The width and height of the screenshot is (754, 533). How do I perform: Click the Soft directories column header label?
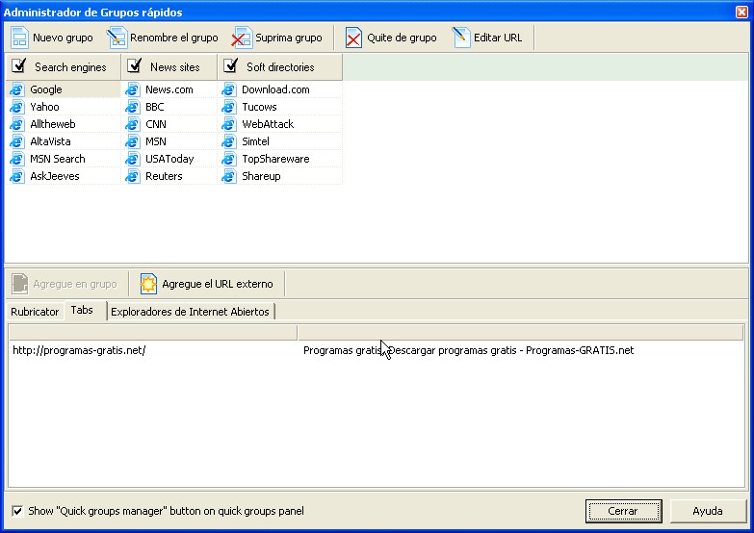(x=280, y=66)
